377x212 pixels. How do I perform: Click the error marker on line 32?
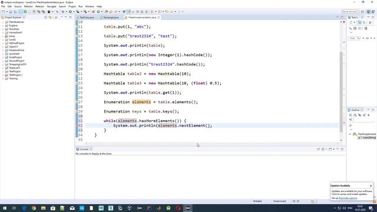(x=77, y=125)
